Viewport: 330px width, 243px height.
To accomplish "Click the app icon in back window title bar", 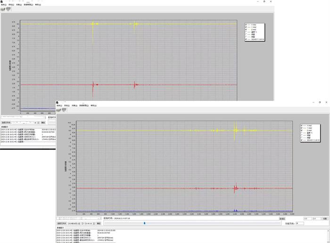I will tap(1, 1).
